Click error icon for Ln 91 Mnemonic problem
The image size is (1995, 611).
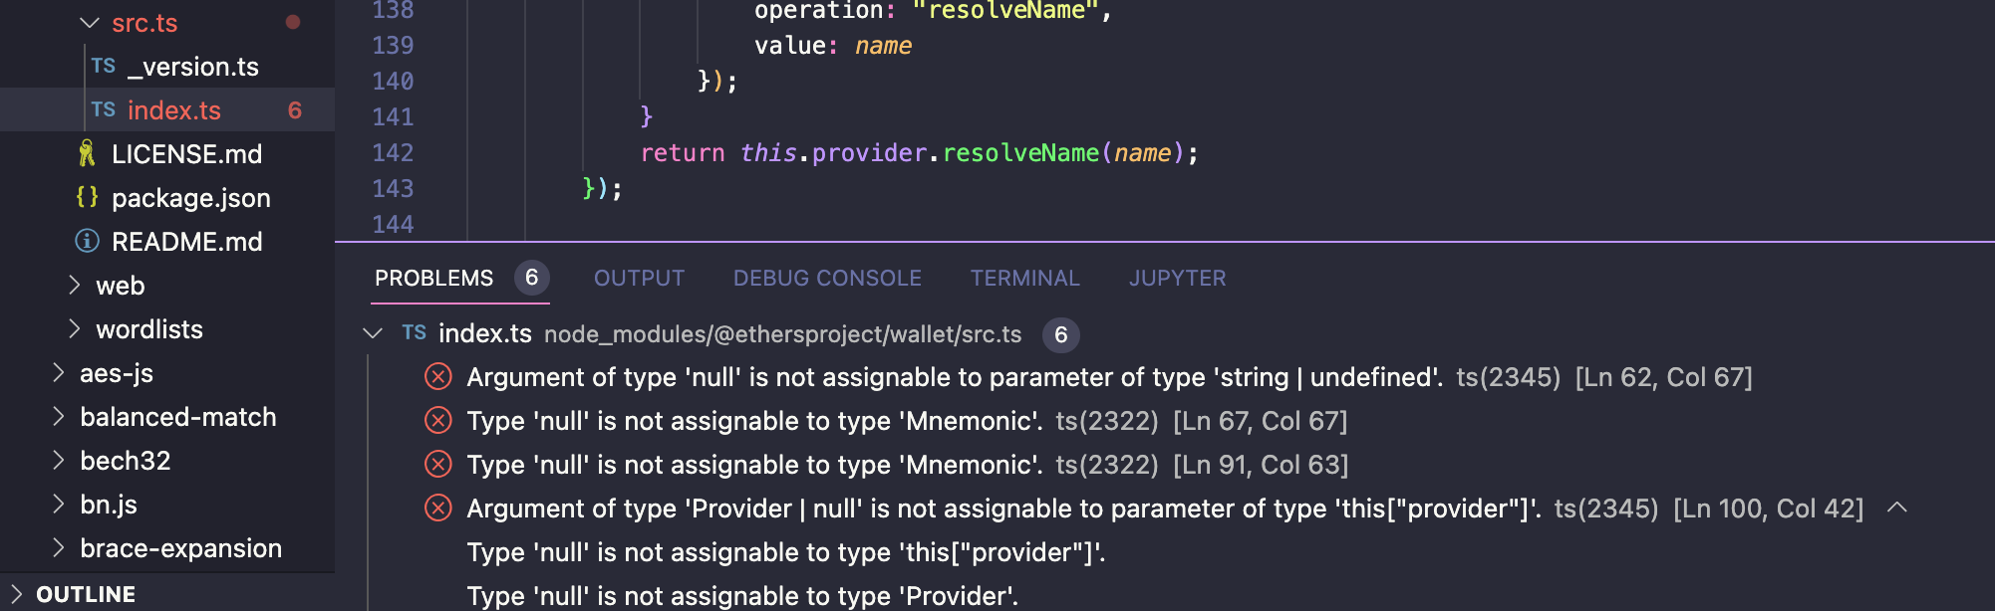click(x=438, y=465)
